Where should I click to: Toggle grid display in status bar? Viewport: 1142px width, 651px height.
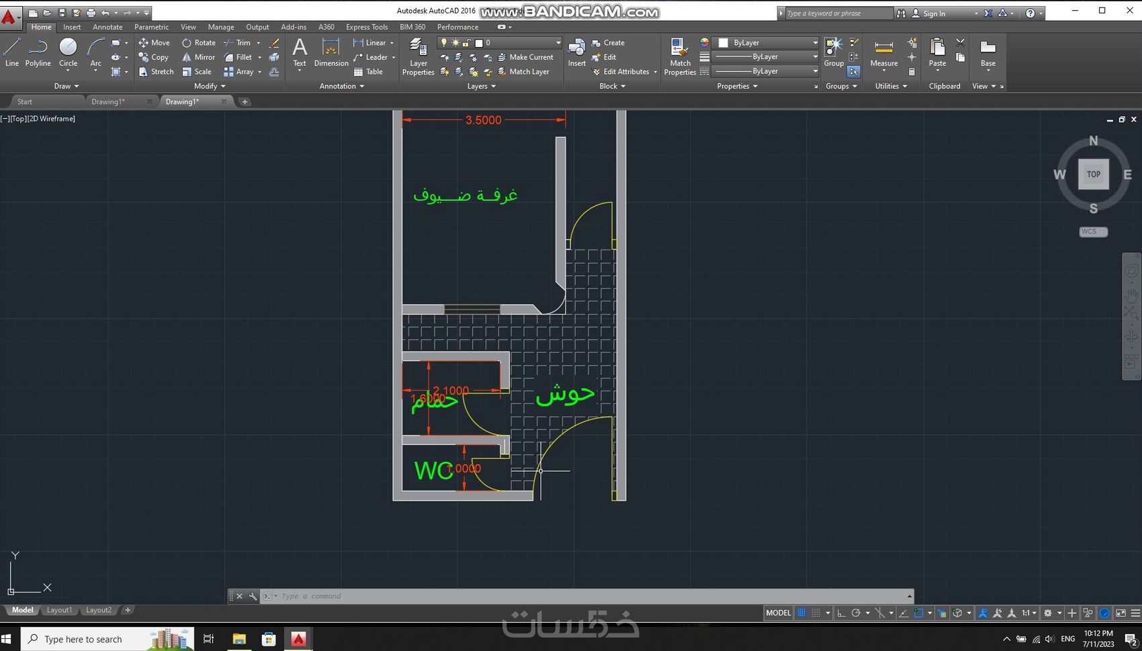click(801, 613)
